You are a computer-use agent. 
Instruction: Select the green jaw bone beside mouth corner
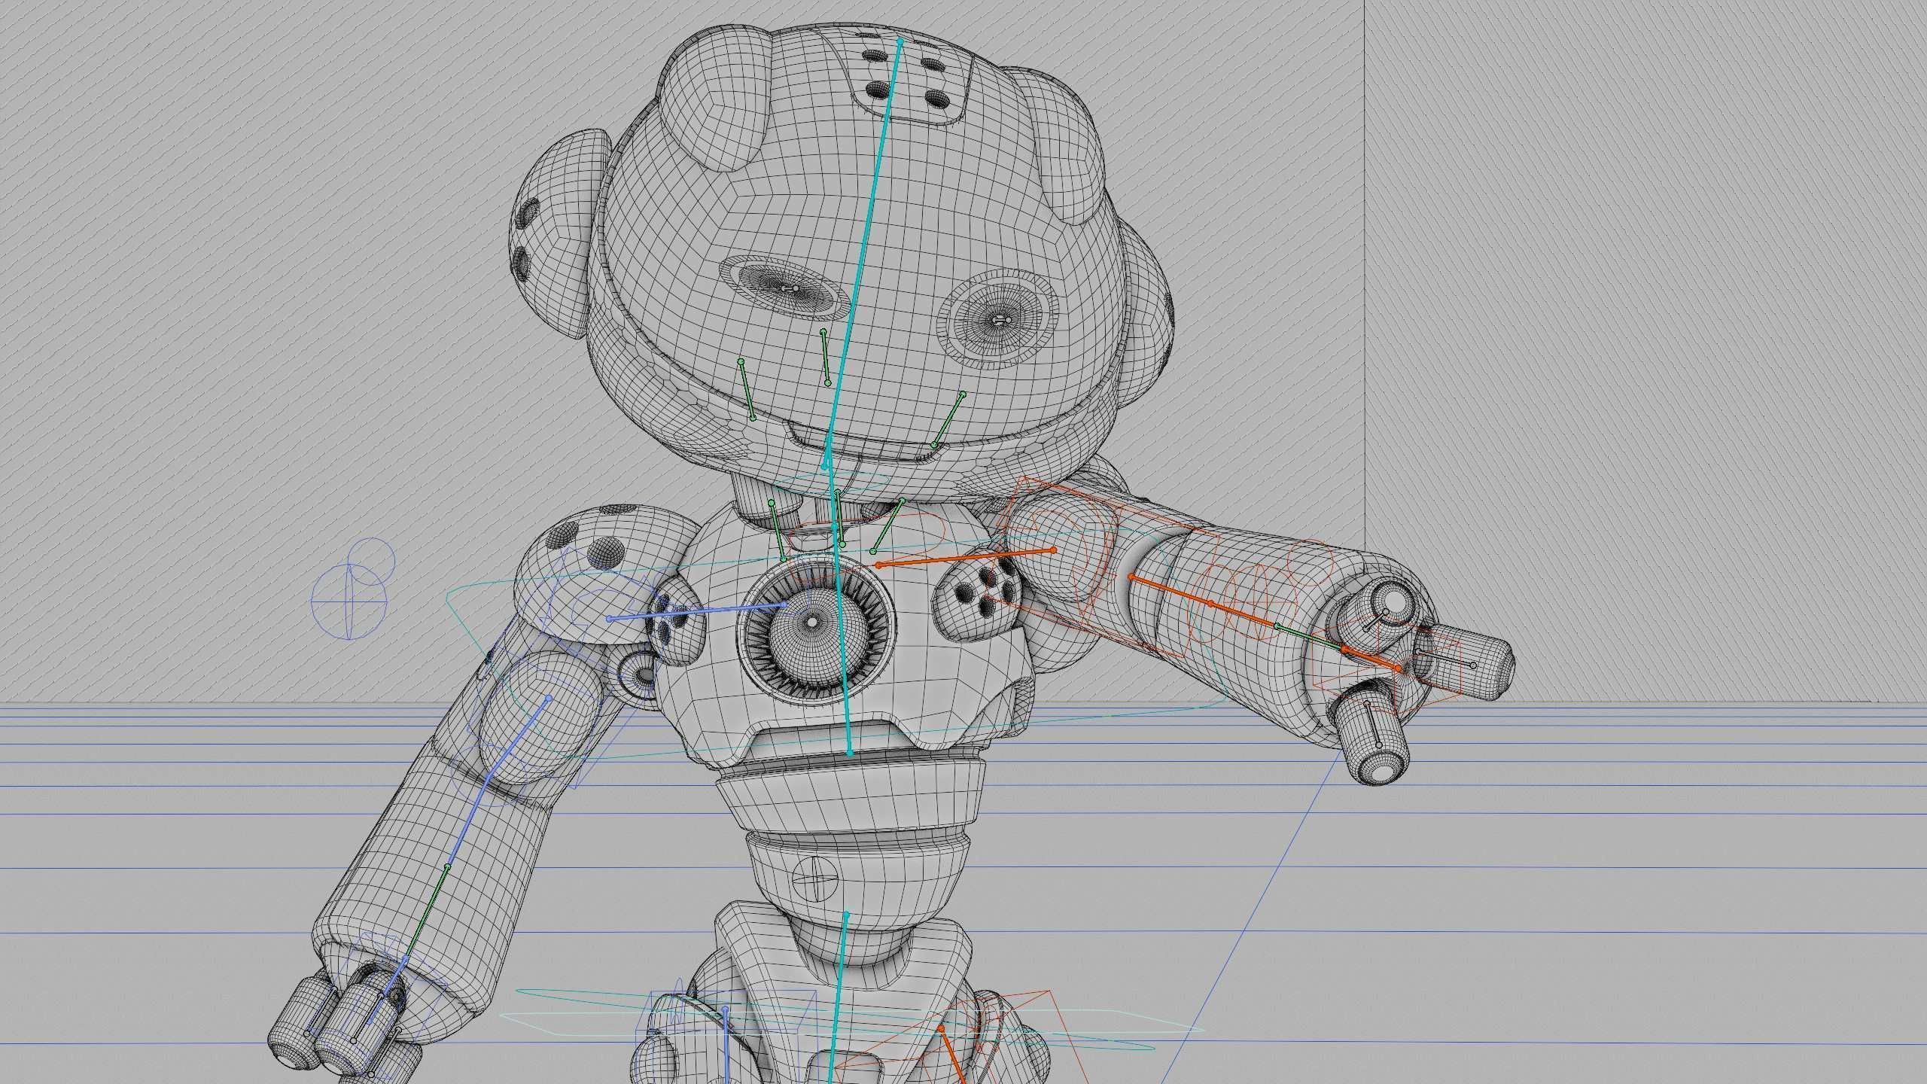(x=948, y=419)
